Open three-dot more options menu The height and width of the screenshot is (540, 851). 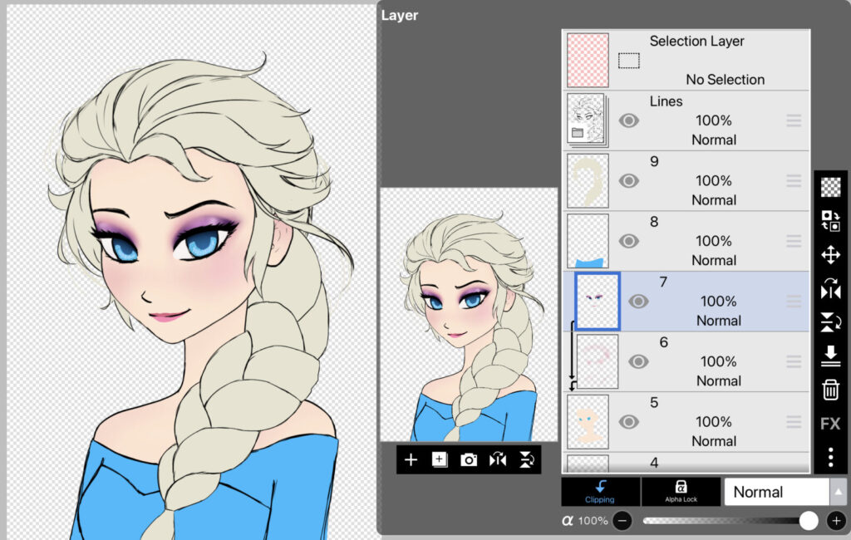point(830,457)
